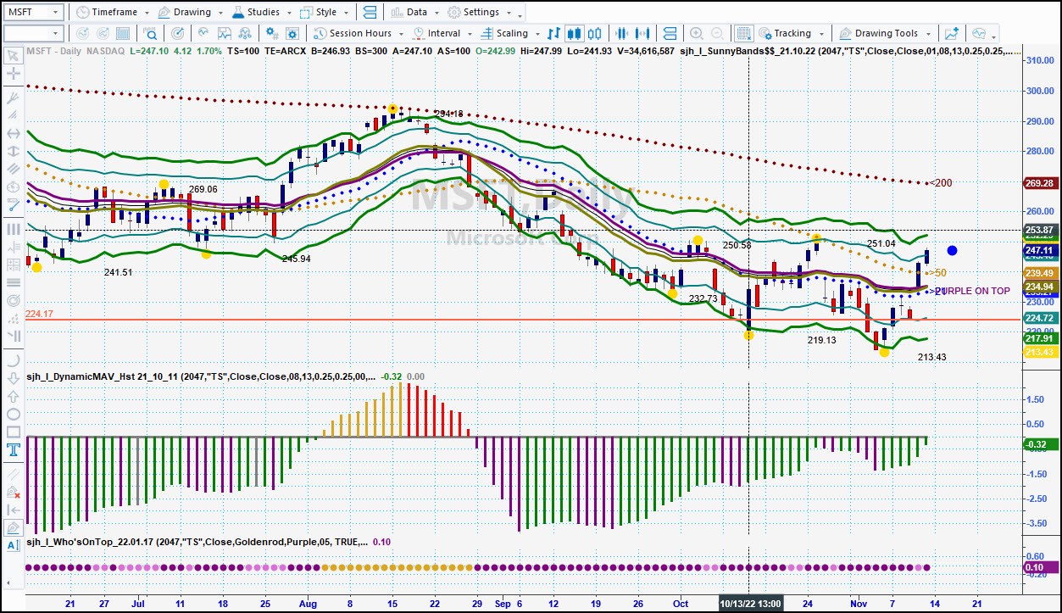Click the 247.11 last price label
Viewport: 1062px width, 613px height.
point(1039,251)
